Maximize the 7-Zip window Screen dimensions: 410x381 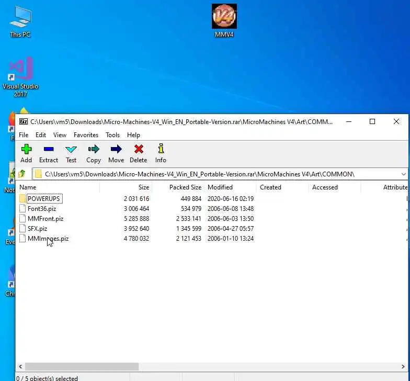pos(372,121)
